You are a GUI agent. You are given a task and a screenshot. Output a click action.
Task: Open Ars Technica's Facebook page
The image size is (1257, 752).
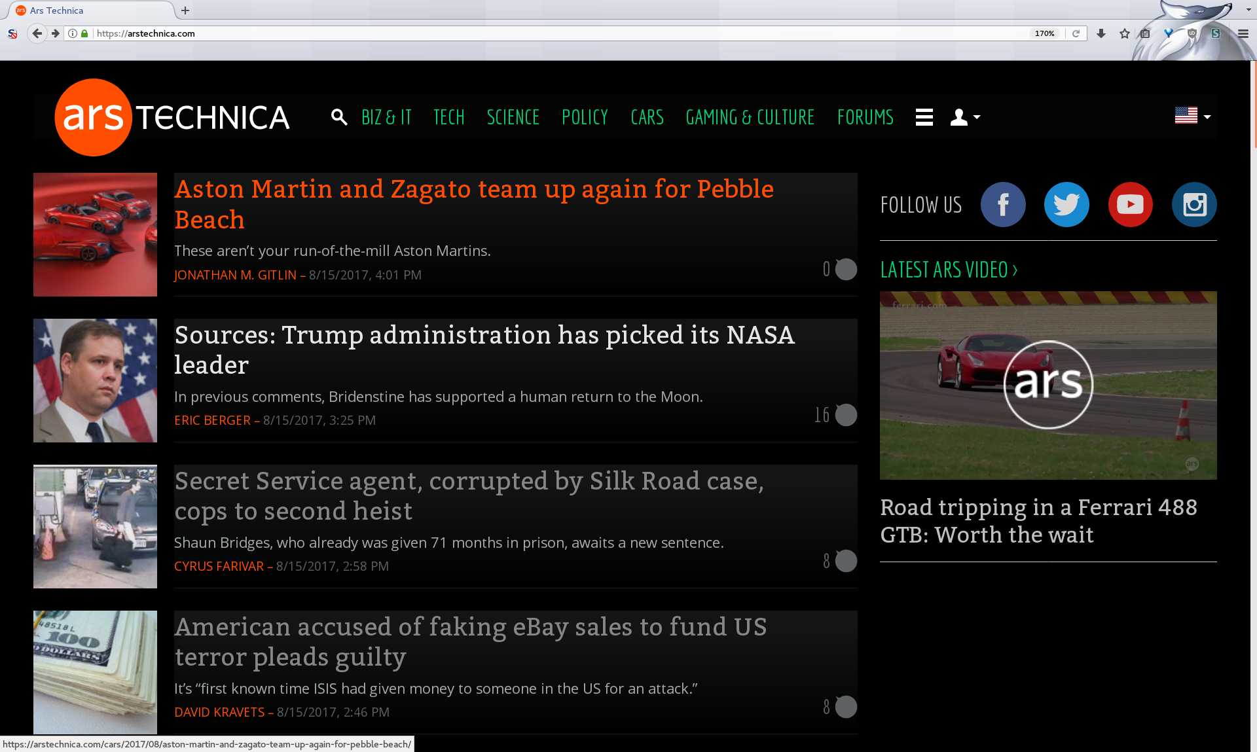1003,204
